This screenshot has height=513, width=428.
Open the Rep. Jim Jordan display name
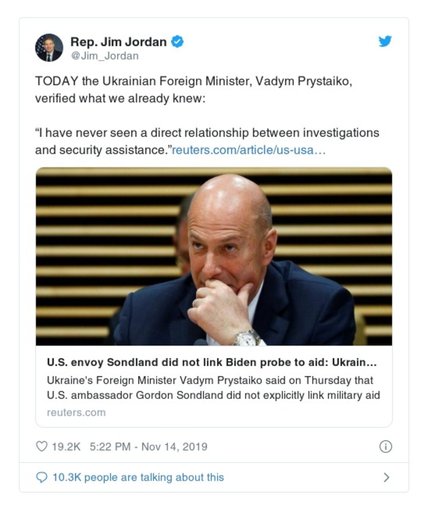[118, 41]
